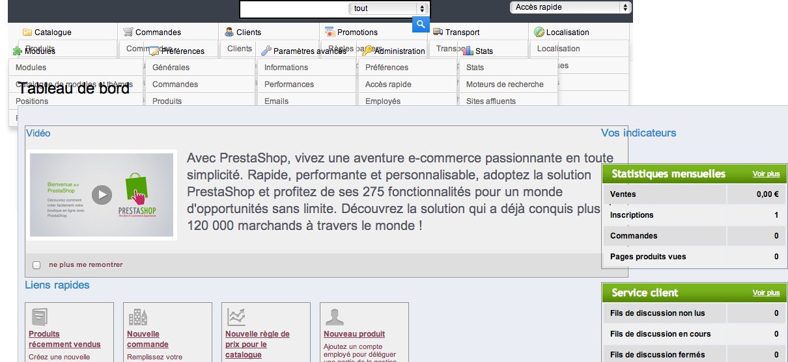Click 'Fils de discussion en cours' row
Screen dimensions: 788x362
point(695,334)
